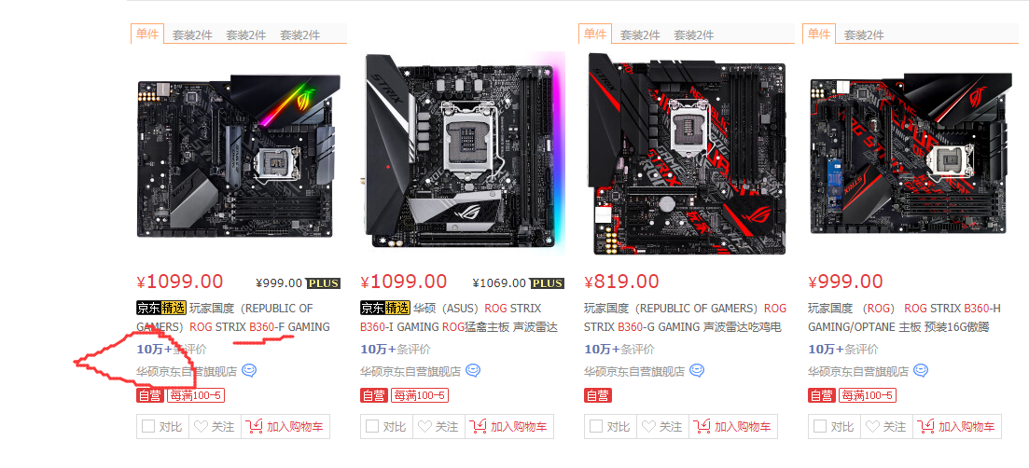Add B360-F GAMING to shopping cart
Image resolution: width=1029 pixels, height=468 pixels.
pyautogui.click(x=285, y=427)
